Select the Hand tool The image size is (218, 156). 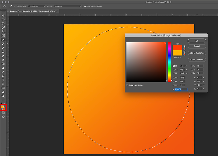click(x=3, y=92)
